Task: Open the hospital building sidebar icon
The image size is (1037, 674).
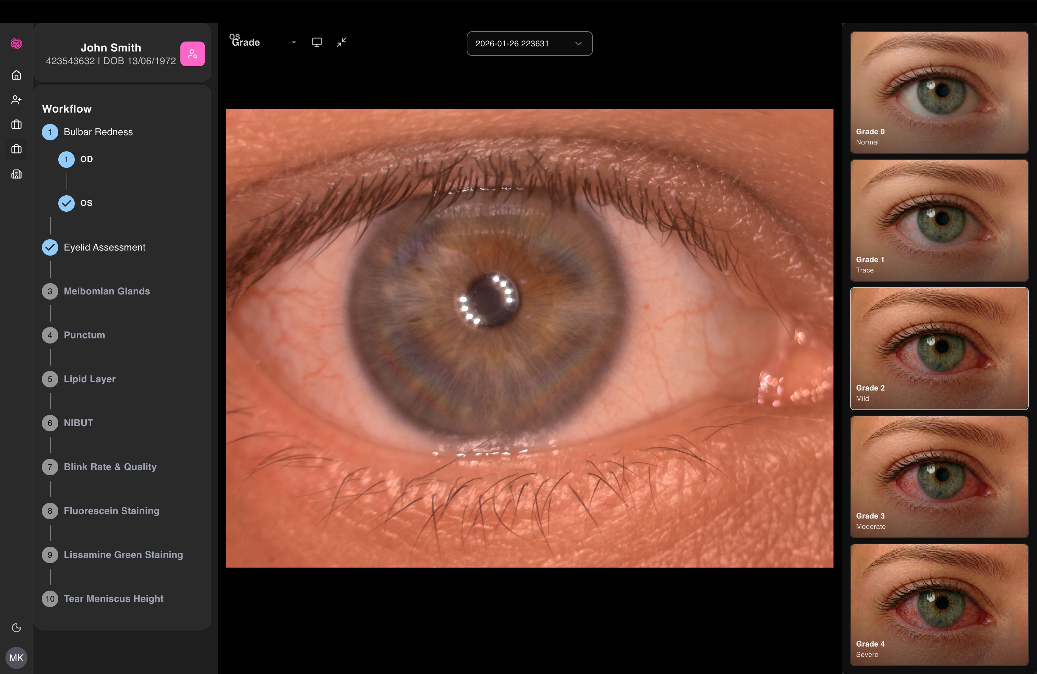Action: tap(16, 174)
